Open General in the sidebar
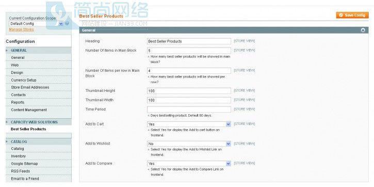 coord(18,57)
